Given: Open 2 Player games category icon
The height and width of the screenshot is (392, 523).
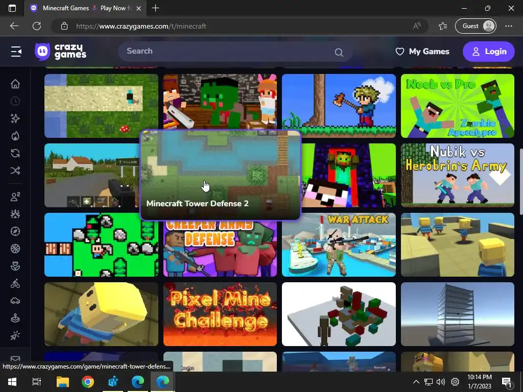Looking at the screenshot, I should pos(15,197).
